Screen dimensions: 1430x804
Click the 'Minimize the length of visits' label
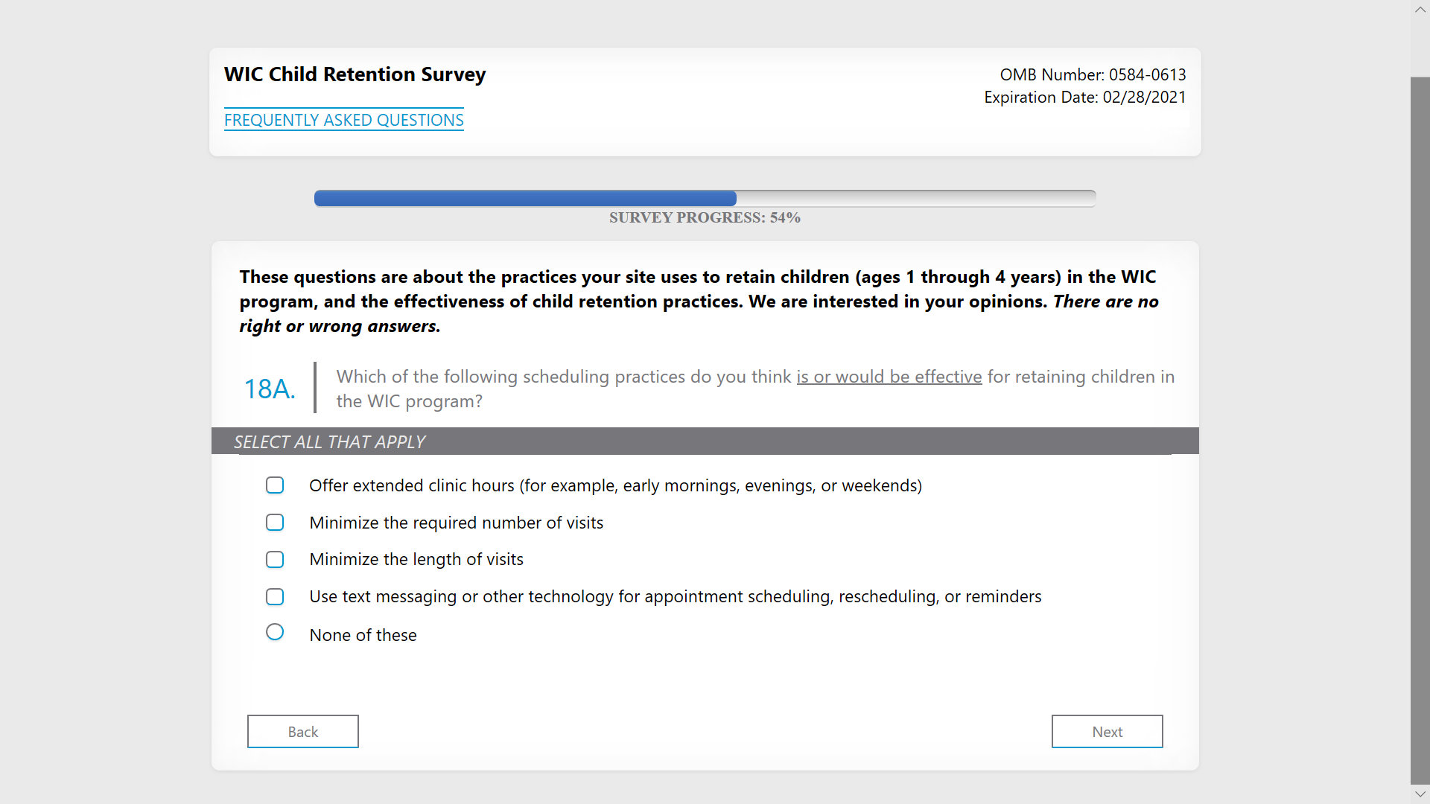point(416,559)
